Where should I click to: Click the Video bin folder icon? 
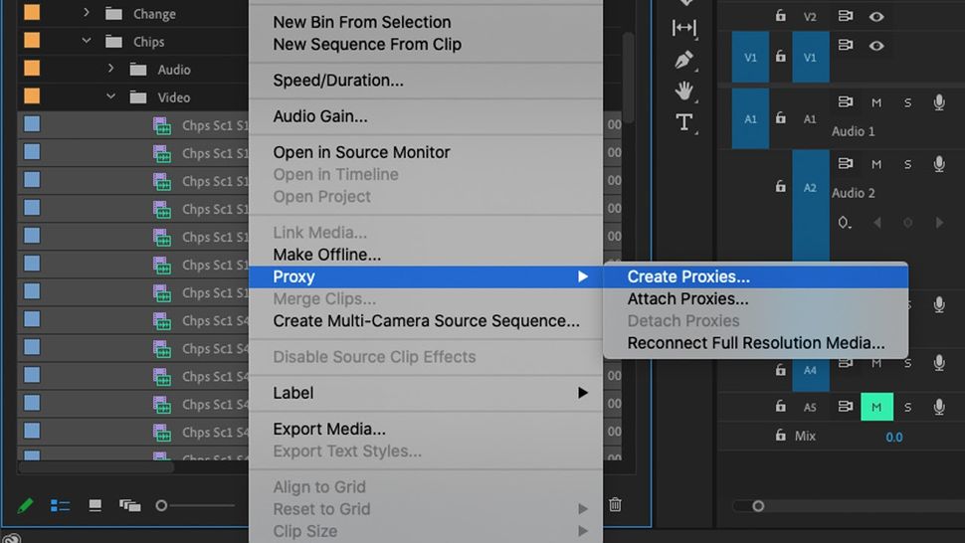tap(138, 97)
